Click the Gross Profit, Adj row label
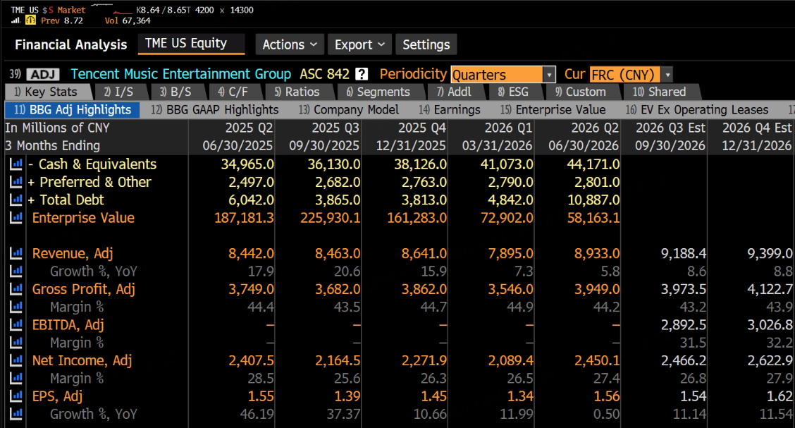The image size is (795, 428). pos(84,289)
